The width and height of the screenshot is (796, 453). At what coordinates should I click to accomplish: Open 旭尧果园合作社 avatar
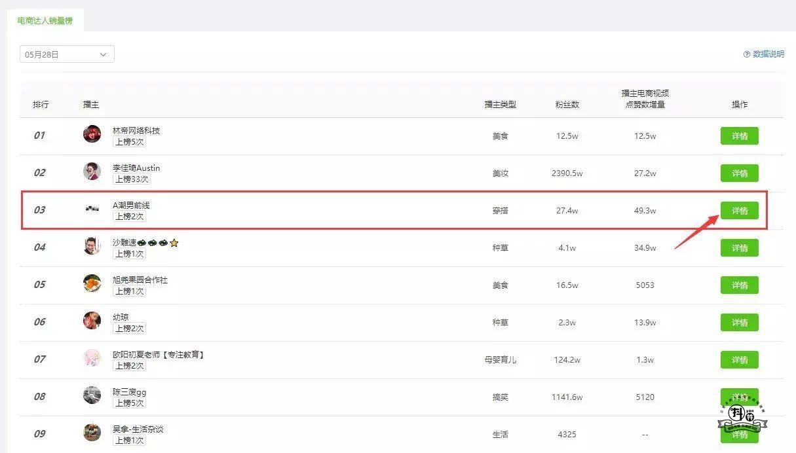coord(92,283)
